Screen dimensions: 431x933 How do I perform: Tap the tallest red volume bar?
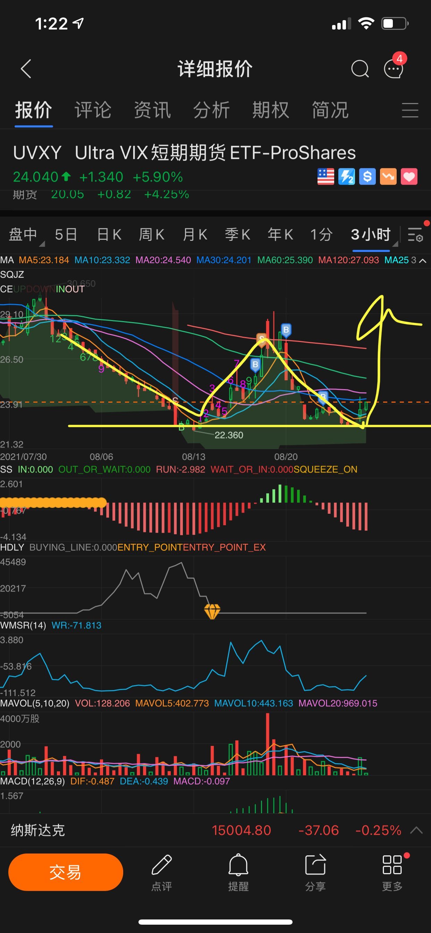coord(268,744)
